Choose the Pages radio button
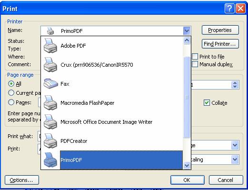248x190 pixels. tap(11, 102)
